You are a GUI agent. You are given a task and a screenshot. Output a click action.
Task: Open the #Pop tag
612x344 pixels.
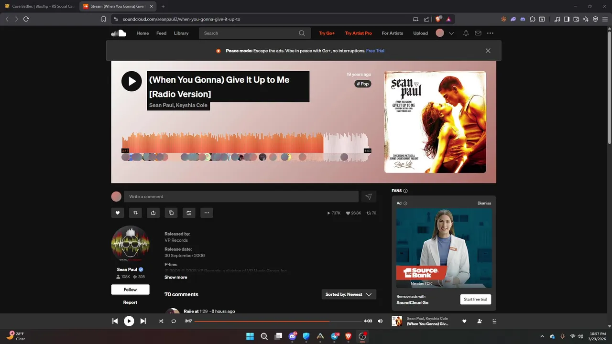point(363,84)
